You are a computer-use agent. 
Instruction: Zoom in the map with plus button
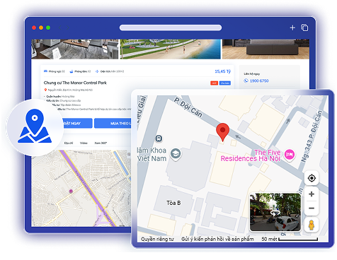tap(312, 194)
